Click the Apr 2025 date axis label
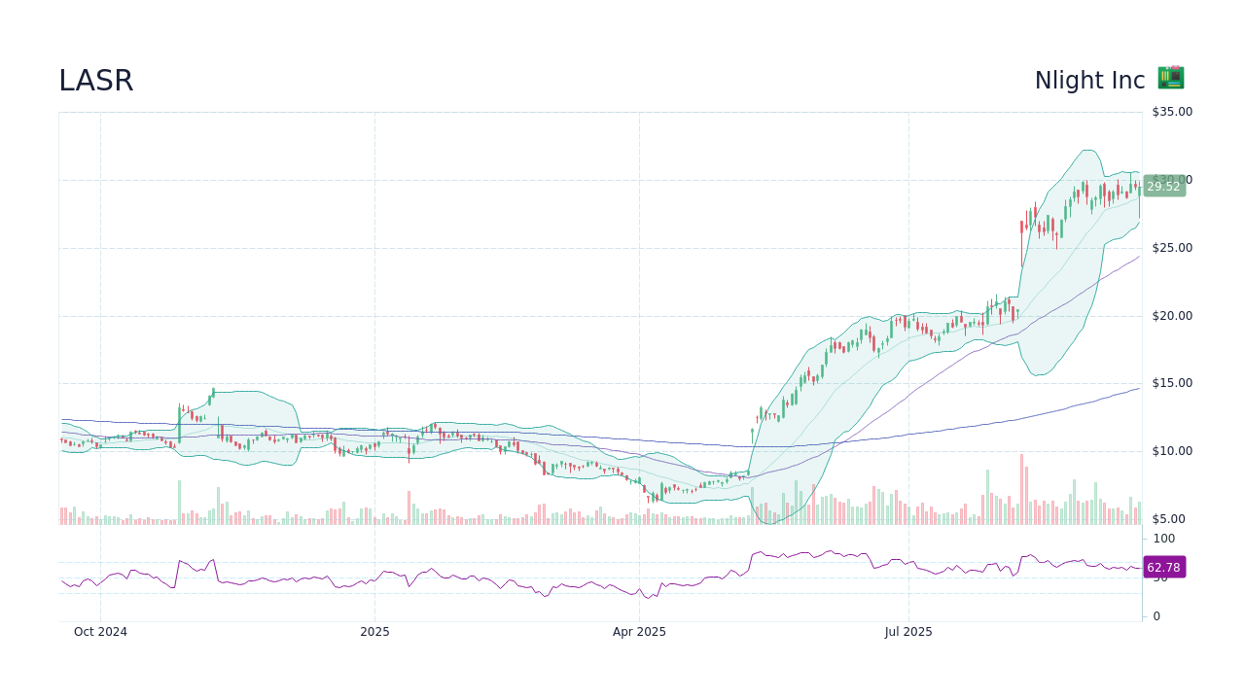Viewport: 1245px width, 700px height. click(639, 631)
